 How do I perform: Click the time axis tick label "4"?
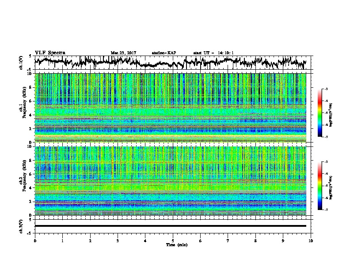point(145,240)
